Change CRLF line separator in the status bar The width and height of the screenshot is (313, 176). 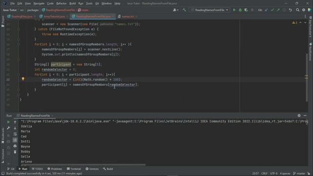click(264, 174)
